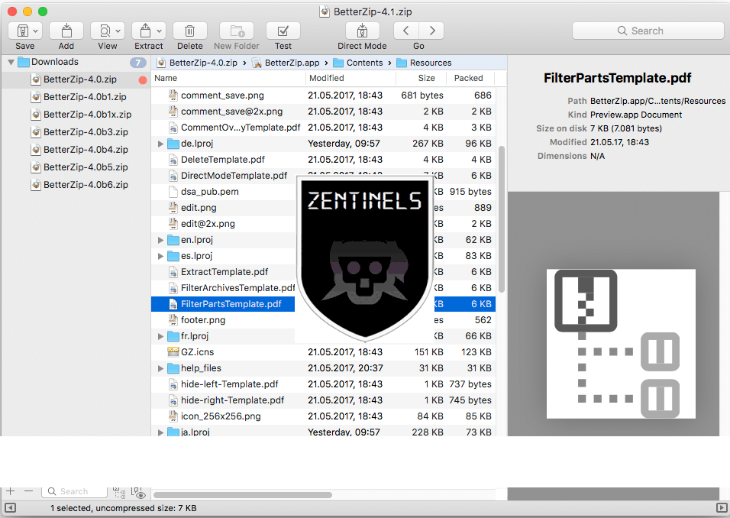Sort by the Name column header

tap(228, 78)
